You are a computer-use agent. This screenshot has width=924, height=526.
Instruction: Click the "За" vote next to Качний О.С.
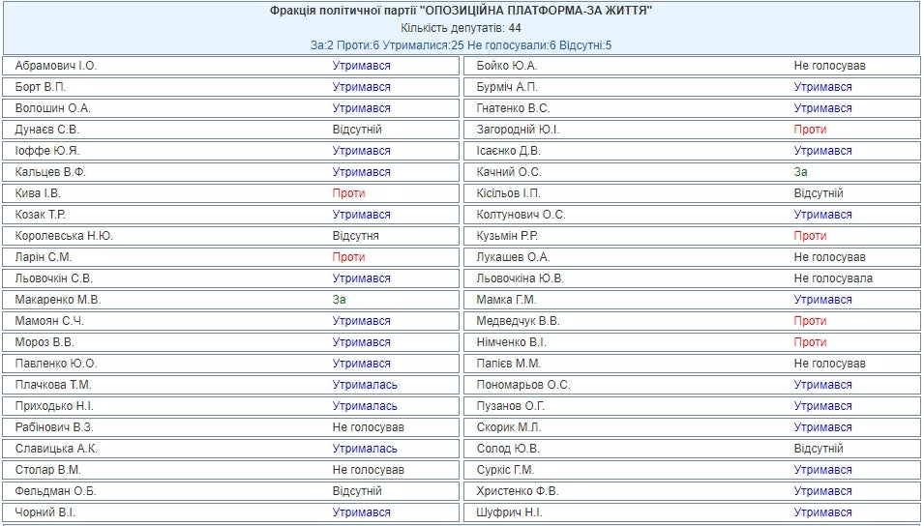tap(800, 172)
